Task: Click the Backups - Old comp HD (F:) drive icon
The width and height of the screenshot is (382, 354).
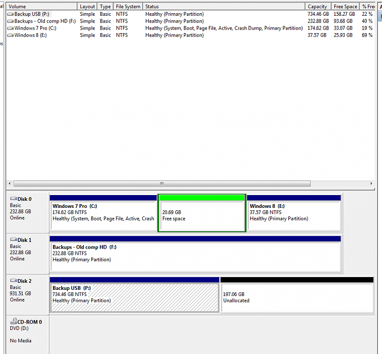Action: (11, 21)
